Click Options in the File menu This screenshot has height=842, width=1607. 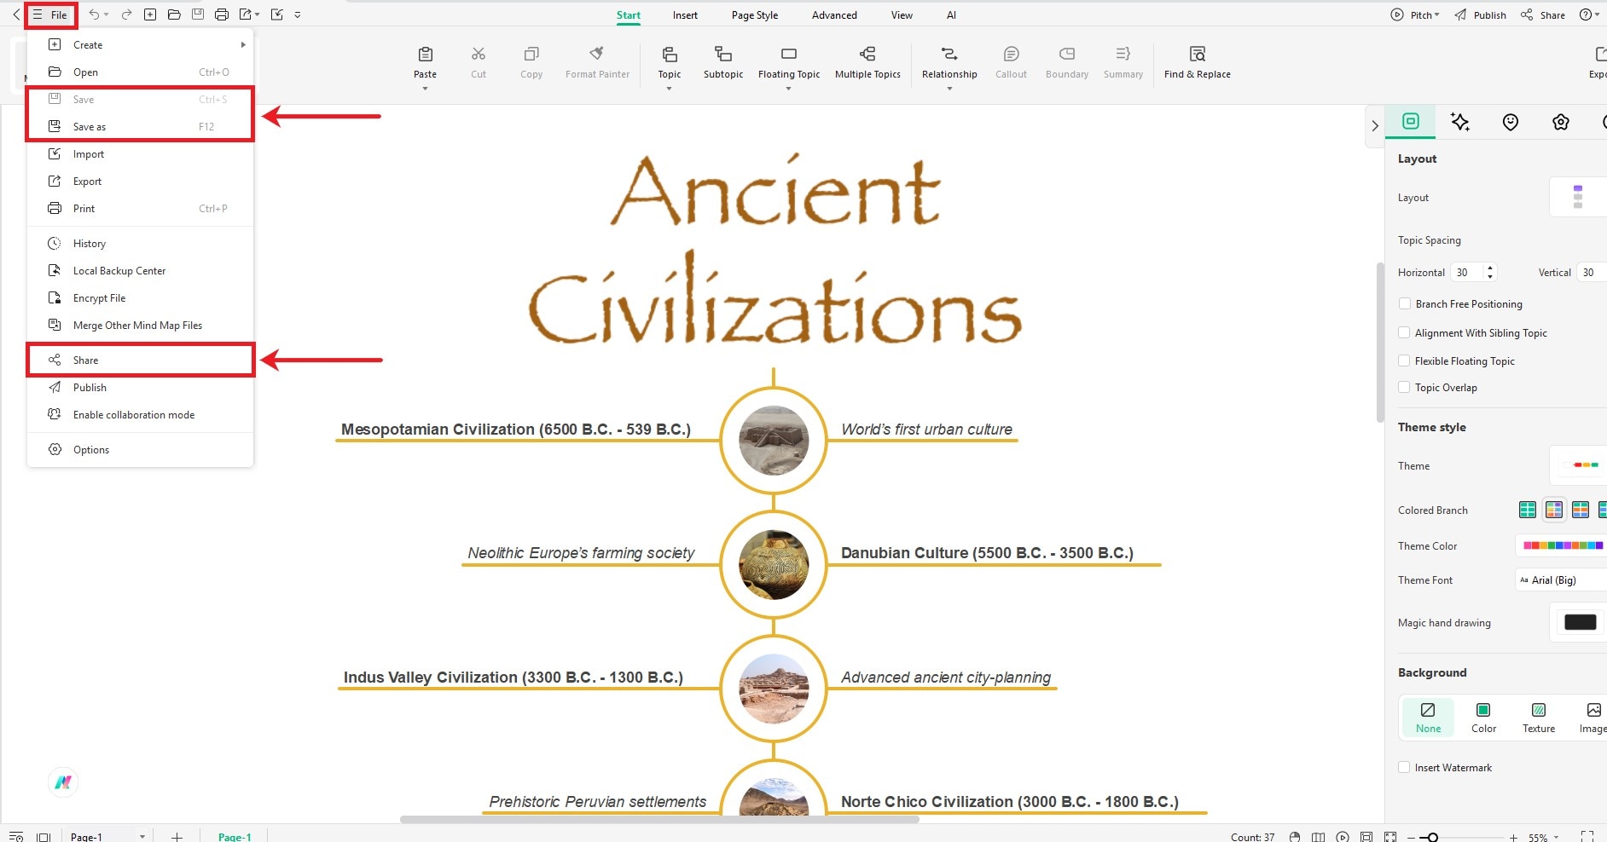tap(141, 449)
